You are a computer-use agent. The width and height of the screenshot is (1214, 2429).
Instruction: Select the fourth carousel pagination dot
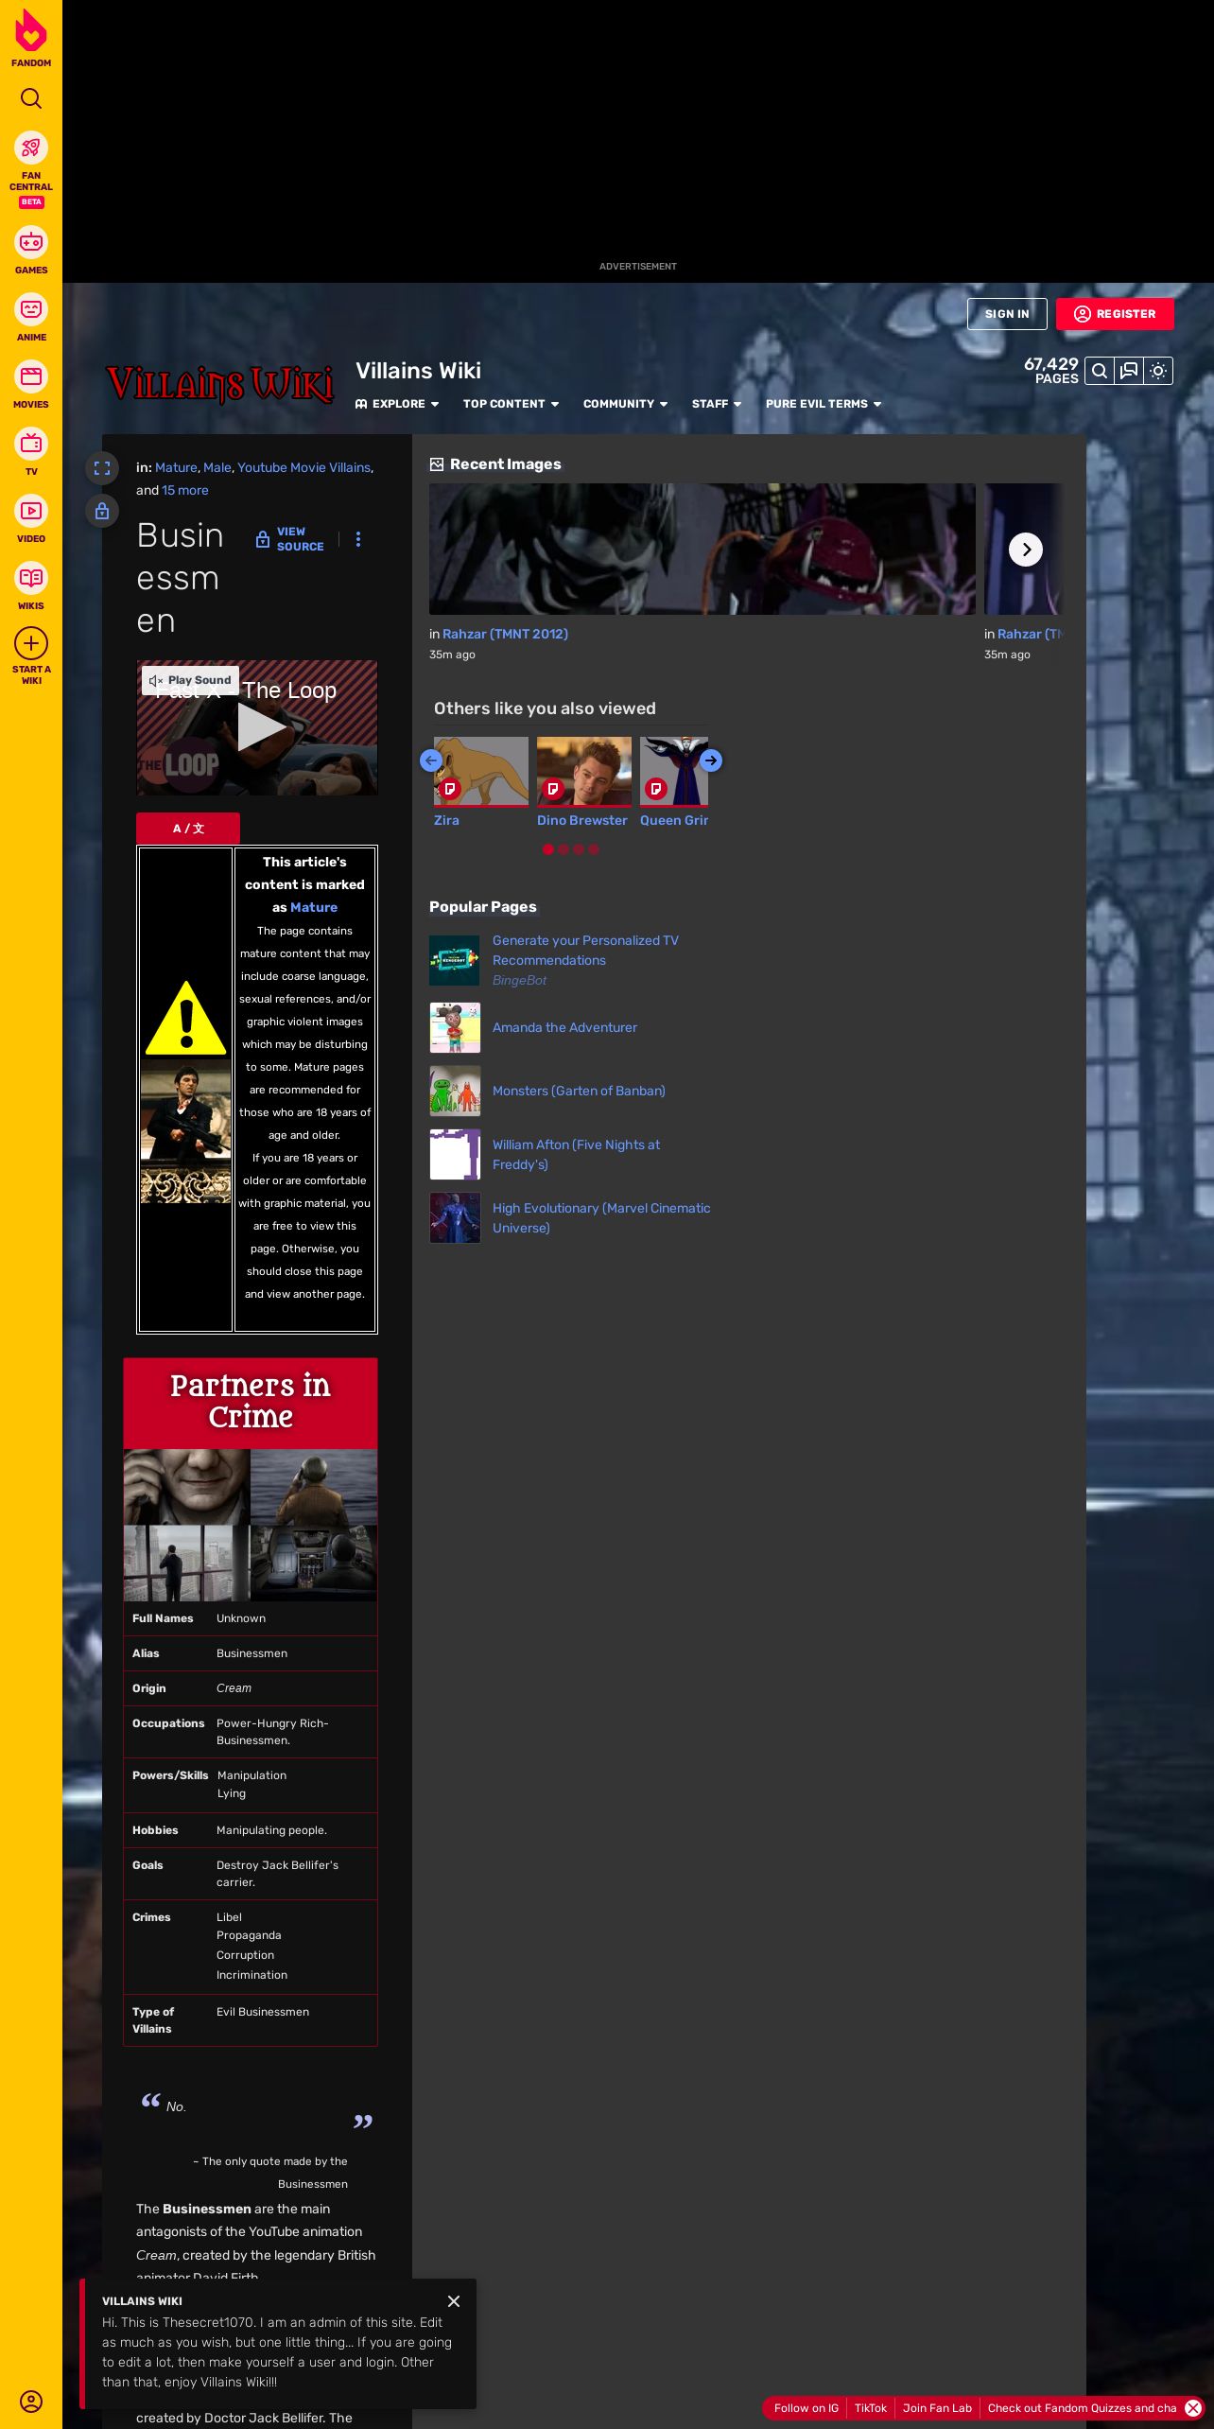click(x=594, y=849)
